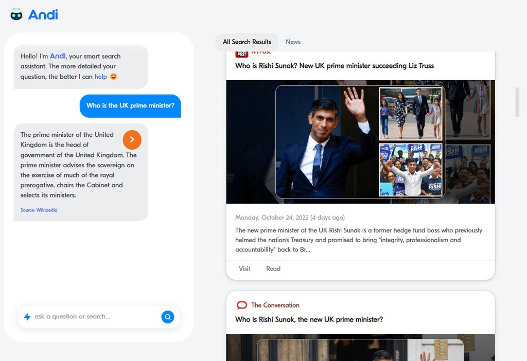Click the lightning bolt icon in search box
Image resolution: width=527 pixels, height=361 pixels.
coord(27,317)
